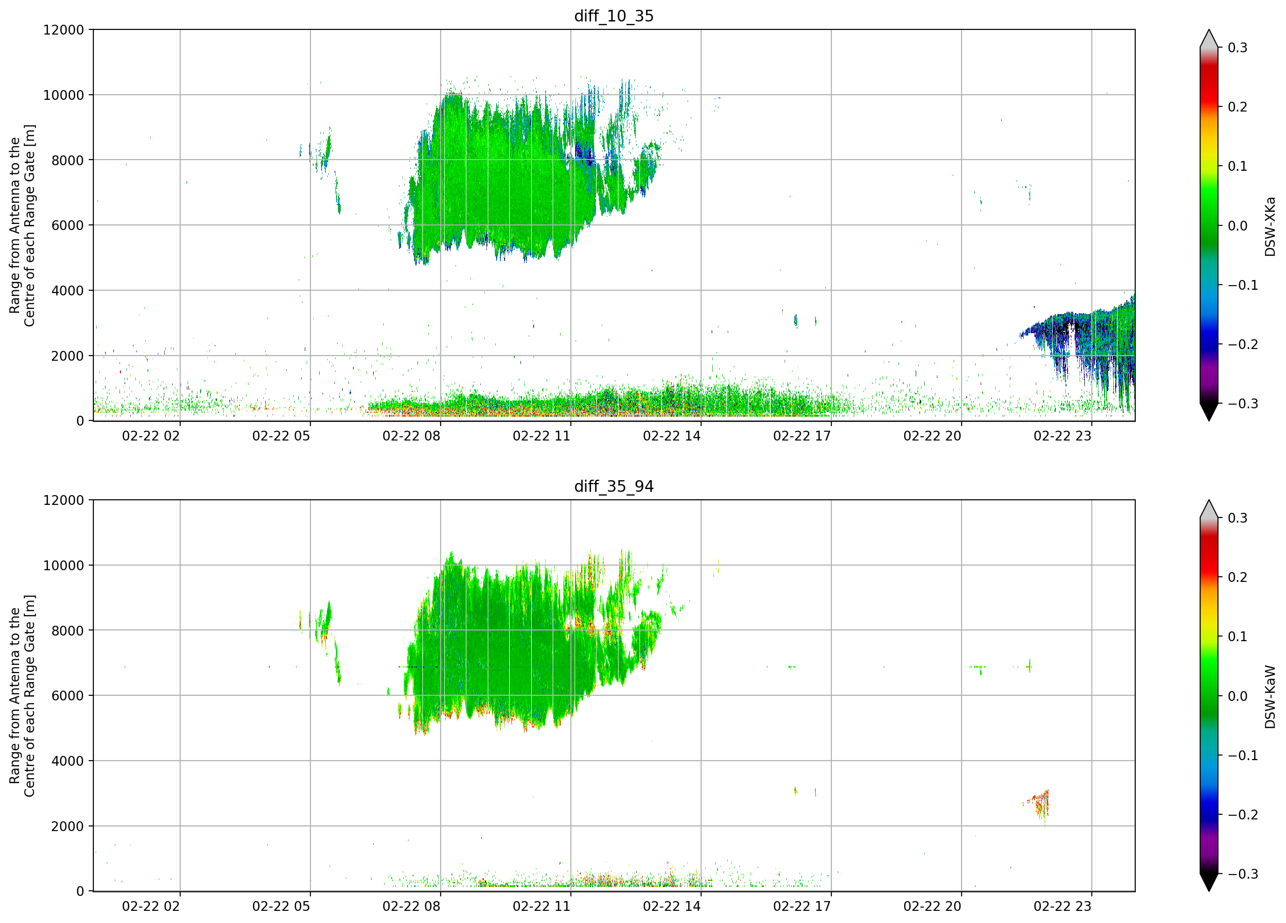The height and width of the screenshot is (923, 1286).
Task: Select the DSW-XKa colorbar label
Action: (x=1270, y=226)
